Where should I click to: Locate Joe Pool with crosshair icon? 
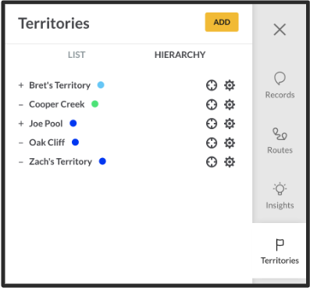point(212,124)
